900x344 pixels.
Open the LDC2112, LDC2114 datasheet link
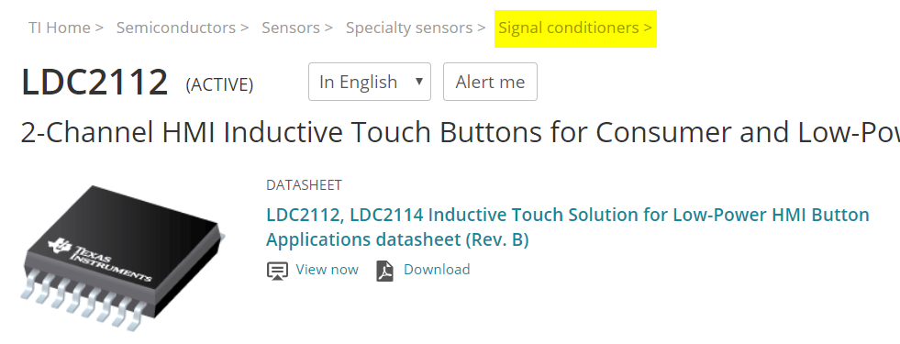pyautogui.click(x=568, y=227)
